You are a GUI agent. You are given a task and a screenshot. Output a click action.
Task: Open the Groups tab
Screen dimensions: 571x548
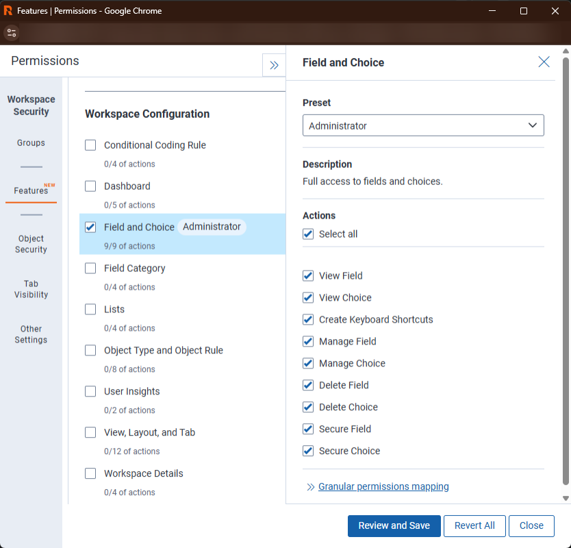click(31, 143)
